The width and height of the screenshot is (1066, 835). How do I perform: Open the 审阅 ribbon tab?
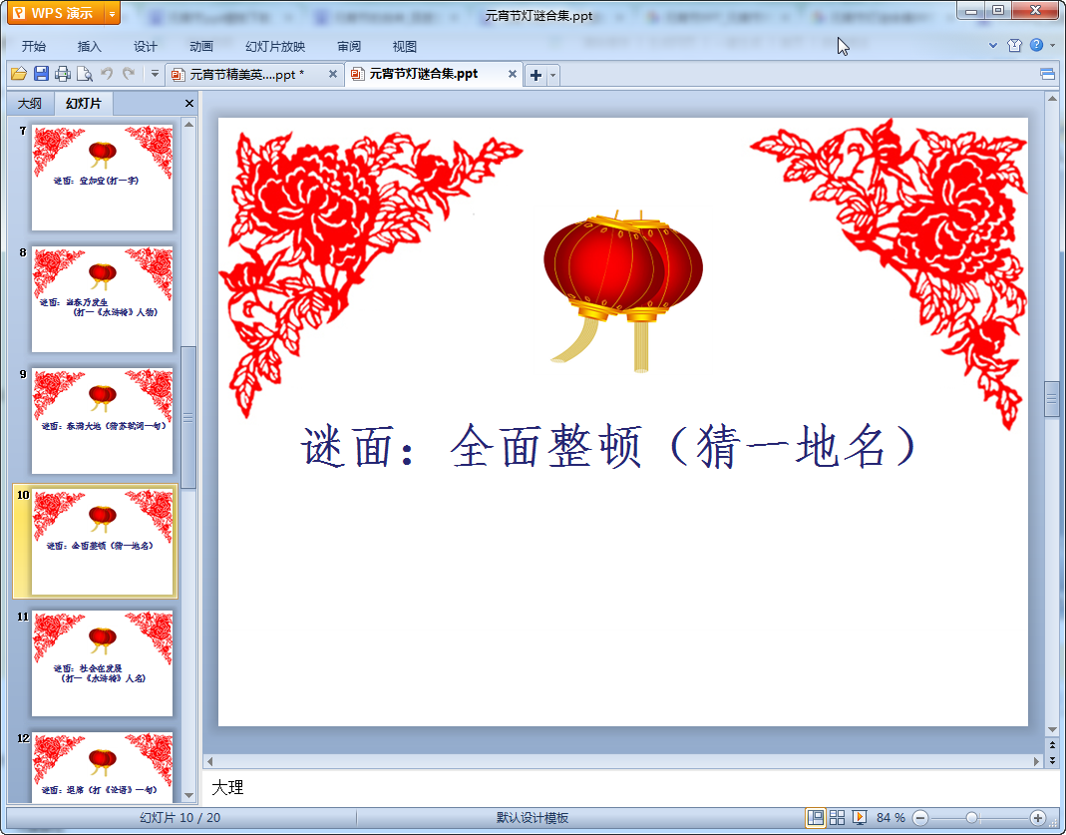pos(349,46)
